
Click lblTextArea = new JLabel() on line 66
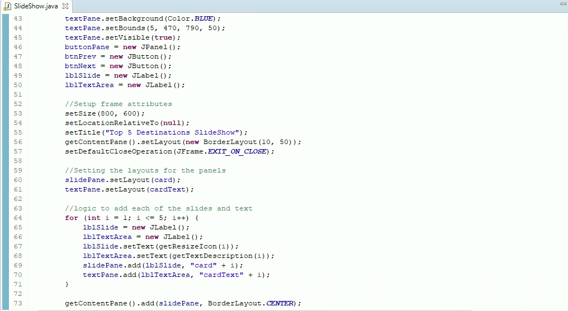(x=143, y=237)
